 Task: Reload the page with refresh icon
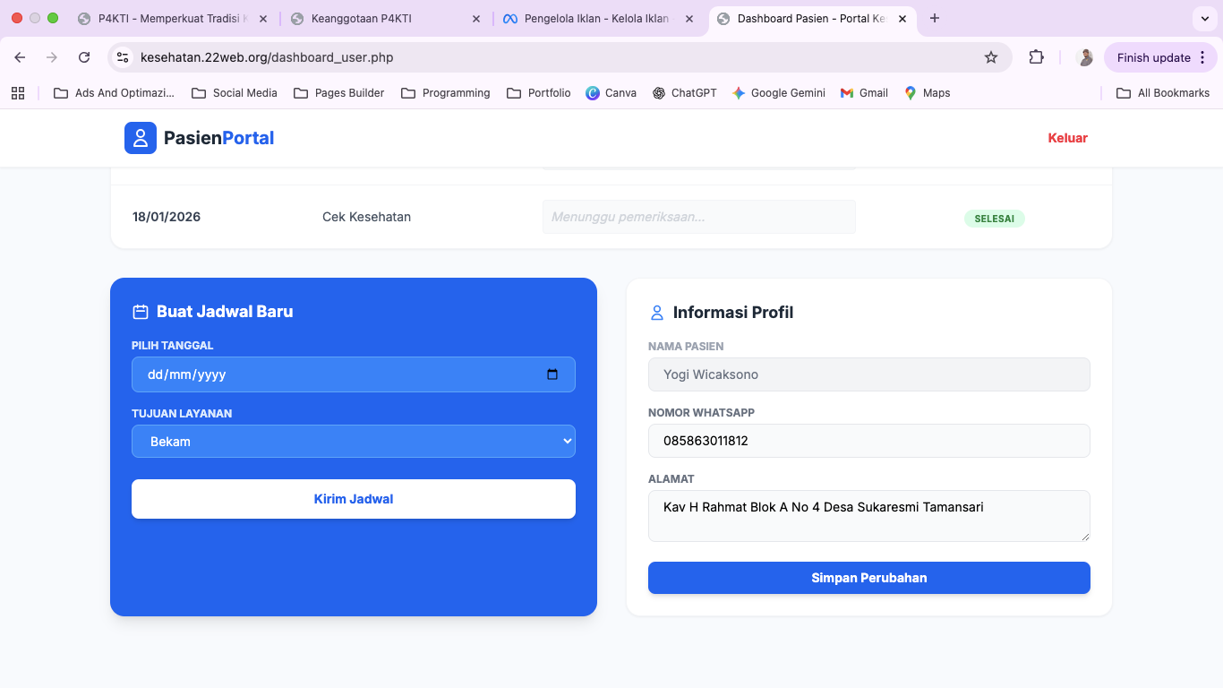(x=84, y=57)
